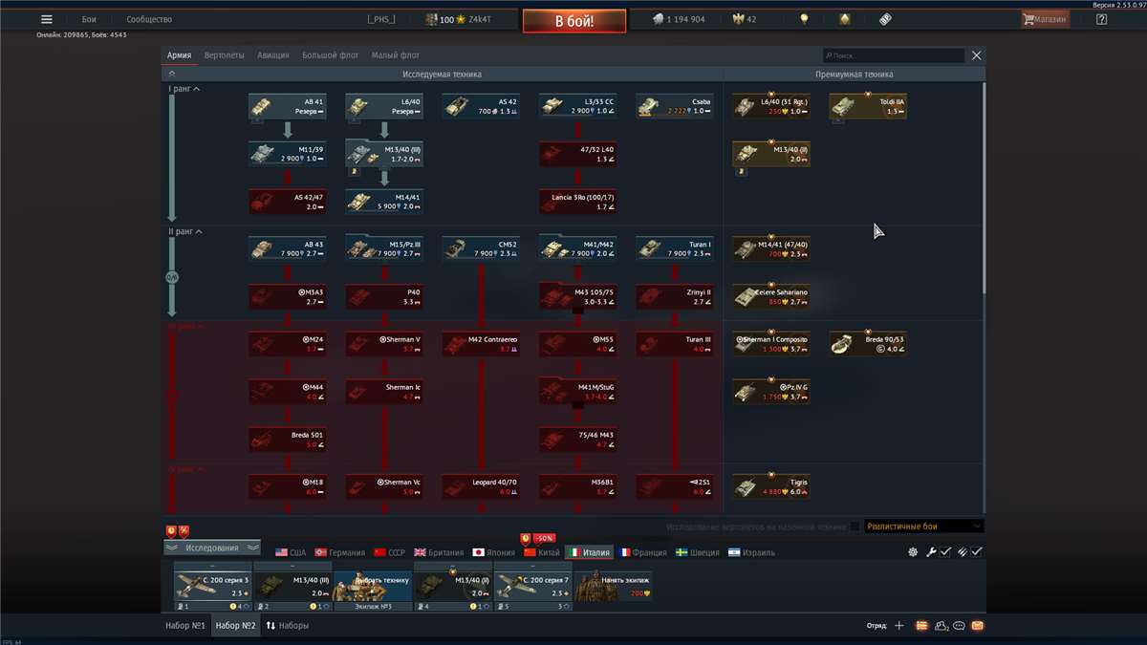Click the plus icon next to Отряд
The width and height of the screenshot is (1147, 645).
point(898,626)
